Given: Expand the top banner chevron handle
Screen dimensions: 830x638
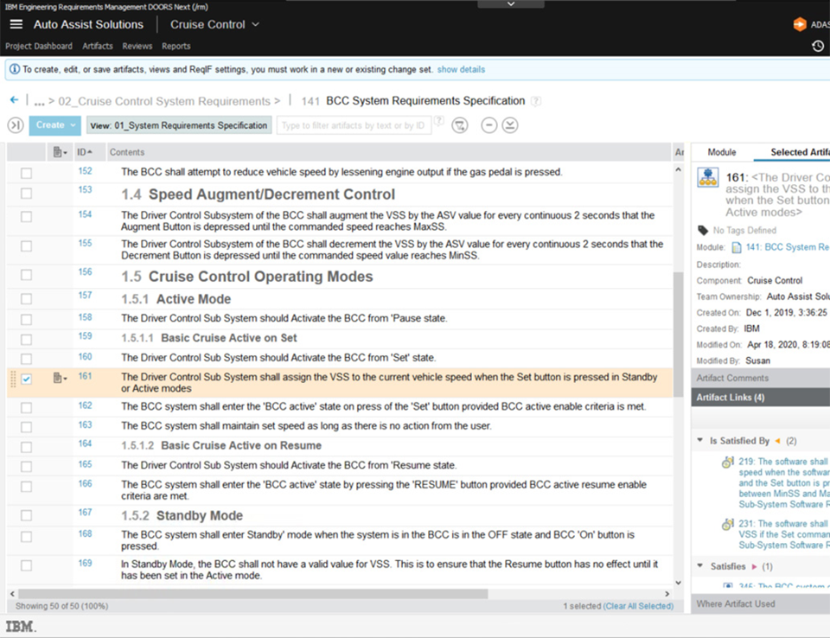Looking at the screenshot, I should tap(511, 3).
